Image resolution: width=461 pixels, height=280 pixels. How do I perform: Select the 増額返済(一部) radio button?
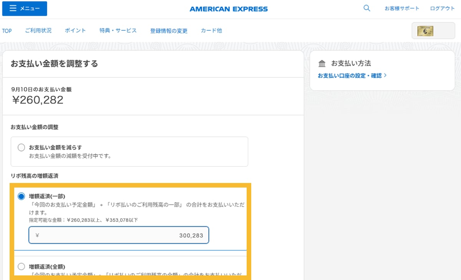coord(22,196)
